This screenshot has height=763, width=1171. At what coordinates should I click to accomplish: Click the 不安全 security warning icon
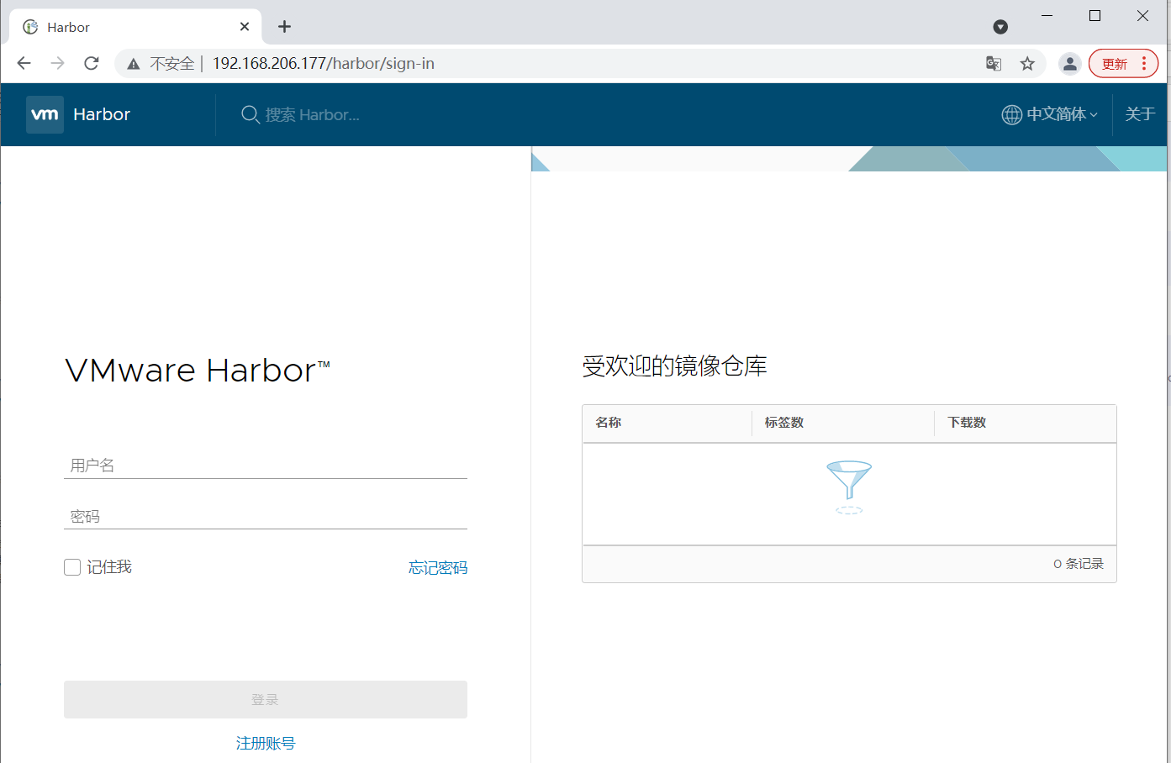134,63
